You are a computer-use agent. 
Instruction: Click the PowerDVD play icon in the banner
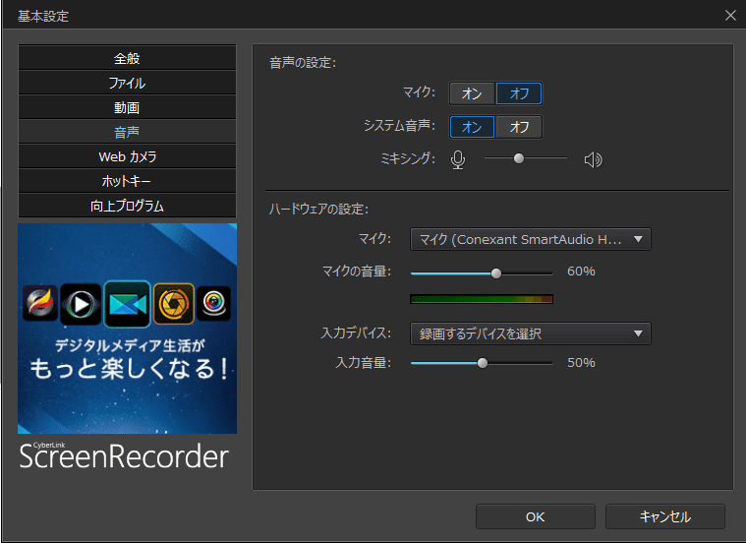81,304
